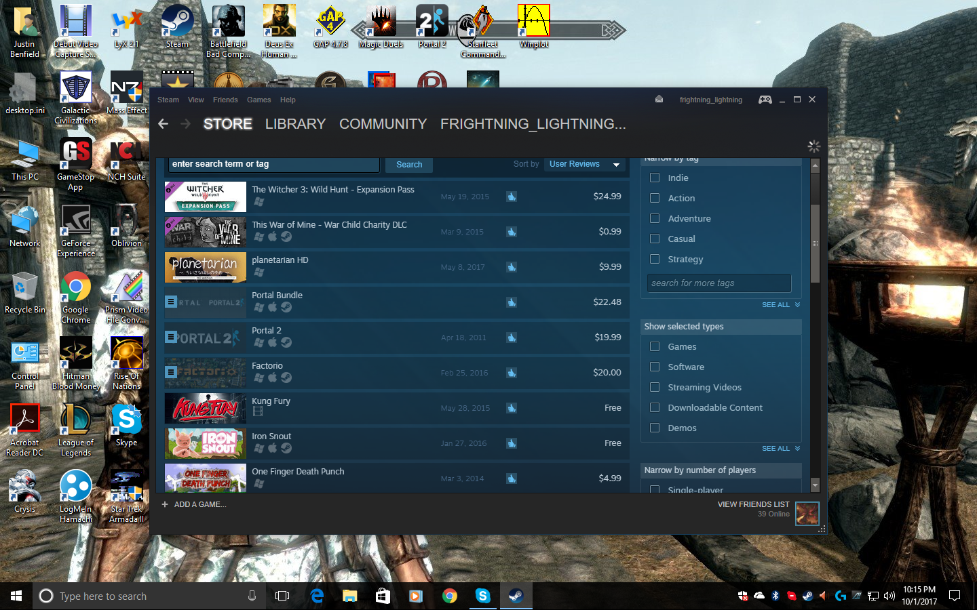The width and height of the screenshot is (977, 610).
Task: Enable Downloadable Content type checkbox
Action: (655, 407)
